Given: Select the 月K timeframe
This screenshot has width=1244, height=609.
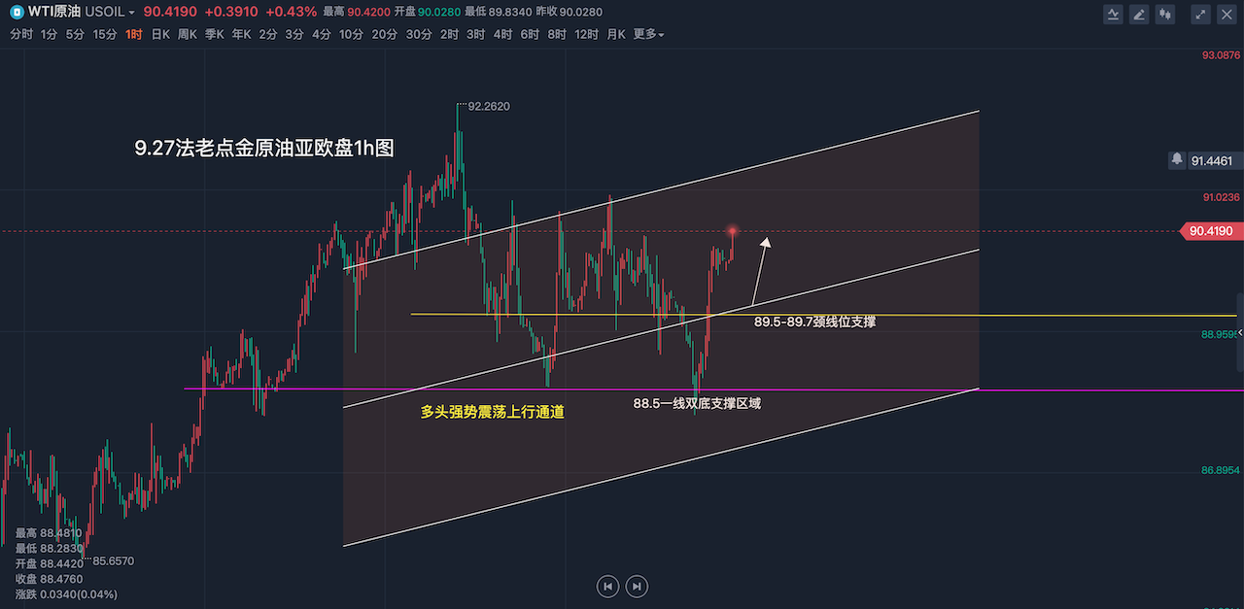Looking at the screenshot, I should (x=616, y=34).
